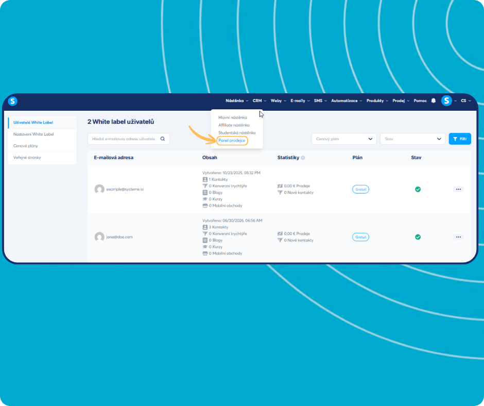Expand the E-maily menu
This screenshot has height=406, width=484.
pos(300,101)
